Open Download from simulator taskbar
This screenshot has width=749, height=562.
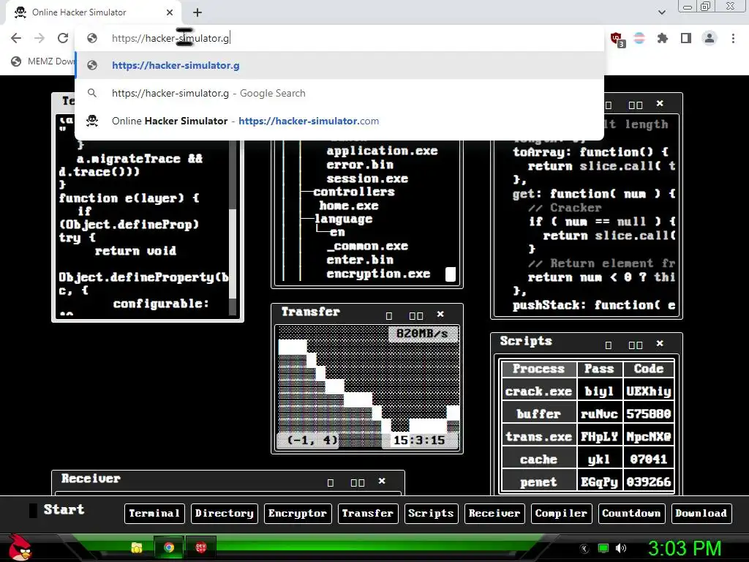tap(701, 513)
